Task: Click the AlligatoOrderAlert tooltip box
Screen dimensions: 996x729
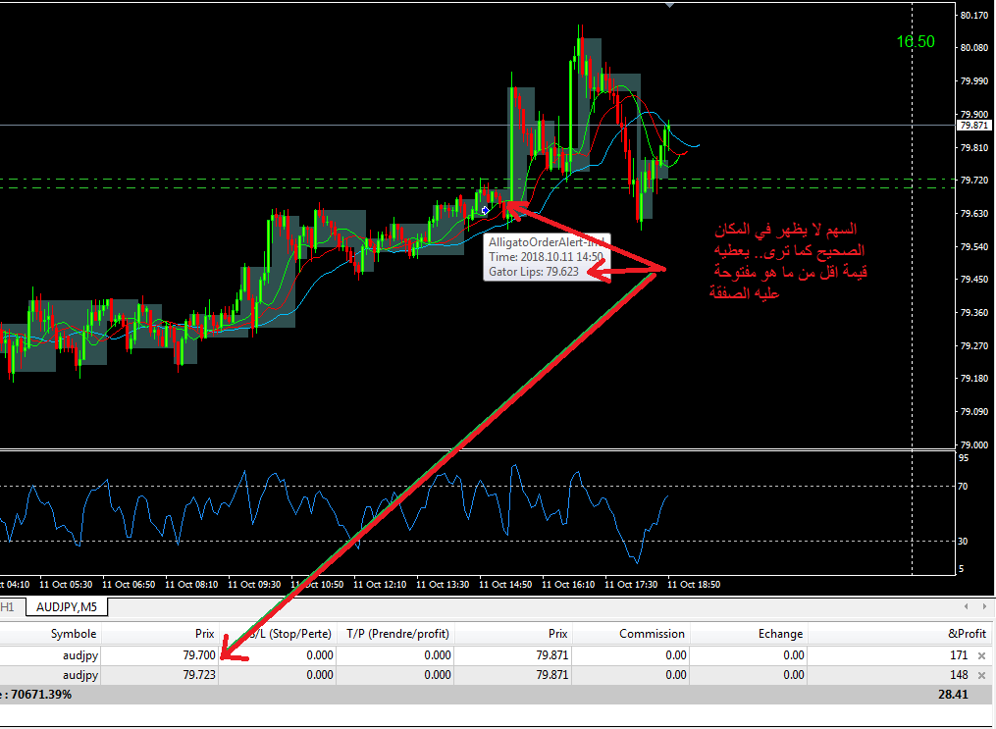Action: pos(546,256)
